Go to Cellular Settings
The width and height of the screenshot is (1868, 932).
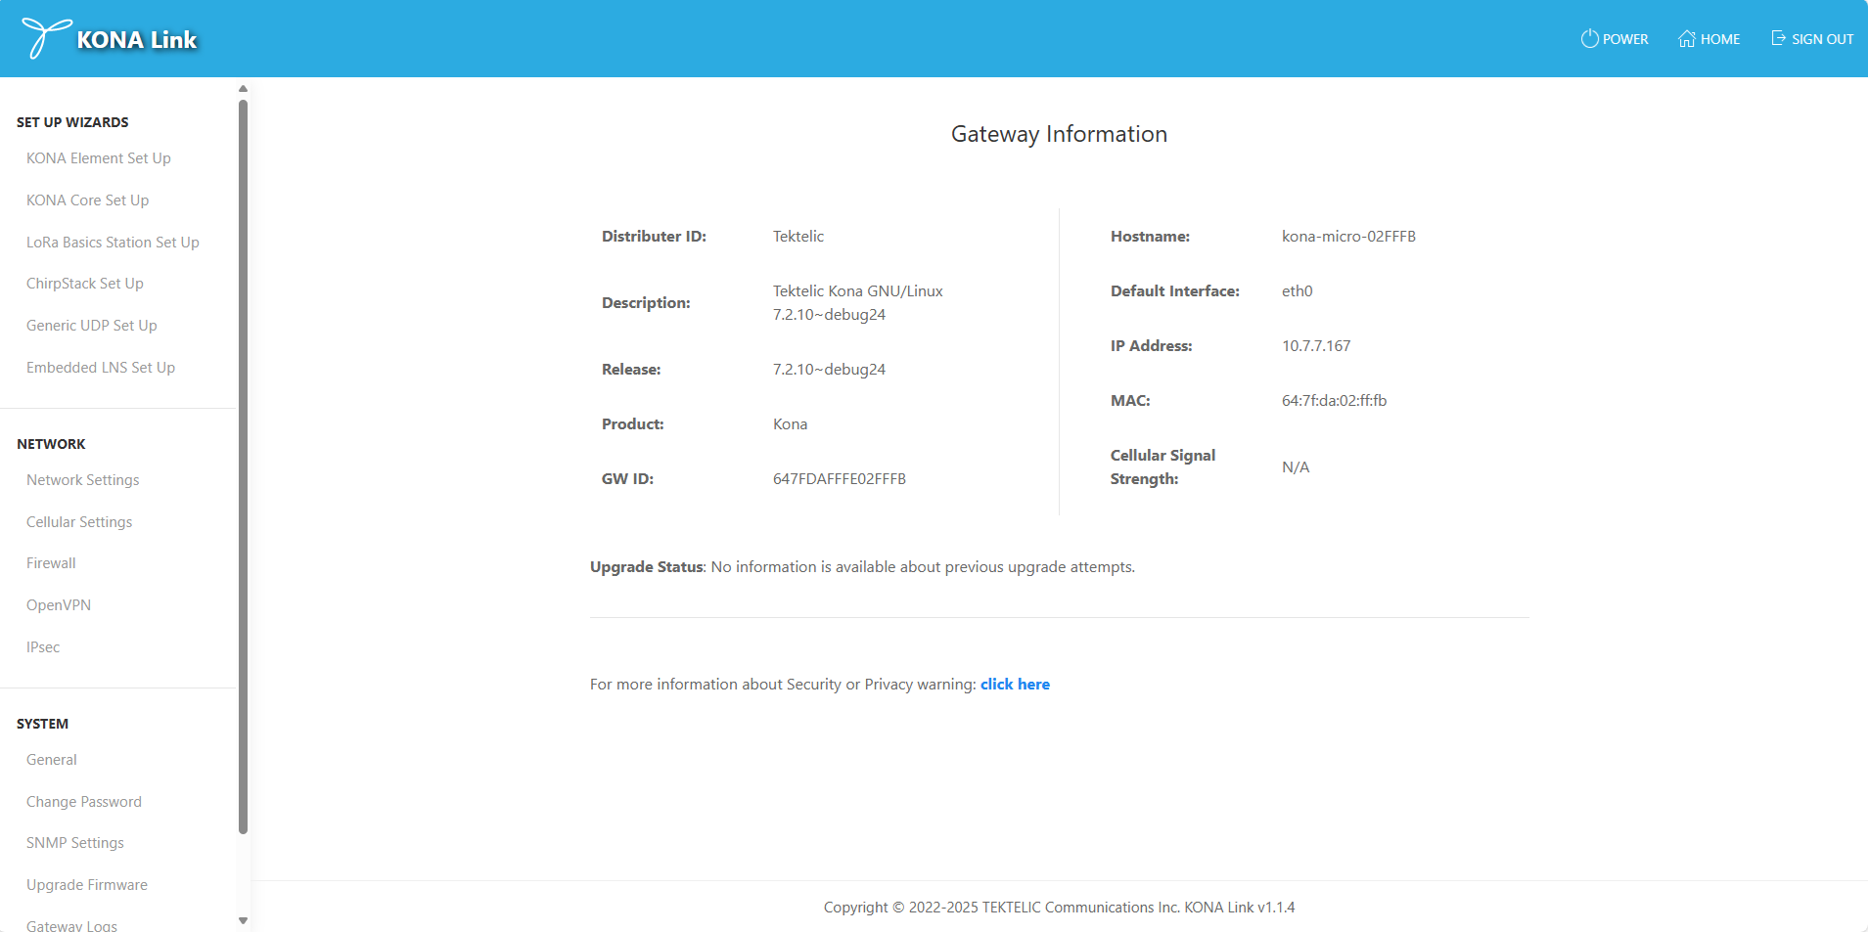click(x=79, y=521)
